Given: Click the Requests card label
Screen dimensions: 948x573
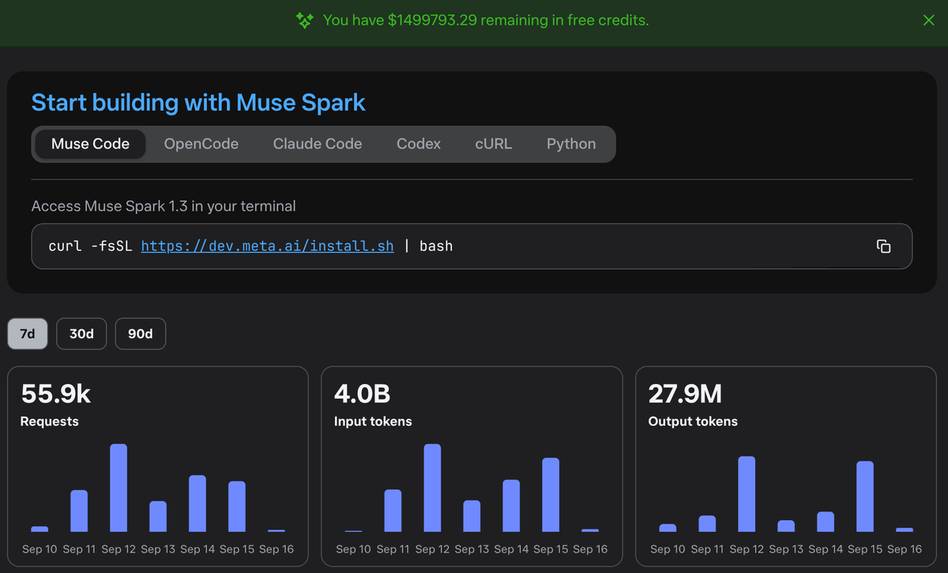Looking at the screenshot, I should [50, 421].
